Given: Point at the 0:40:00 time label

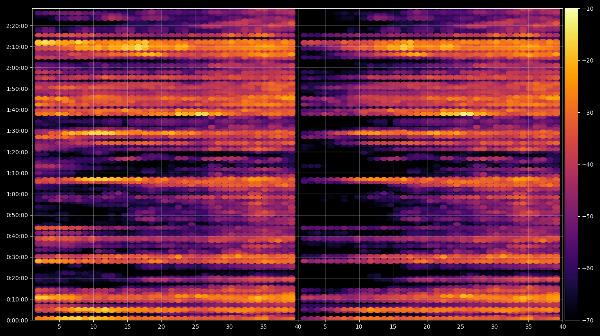Looking at the screenshot, I should (17, 236).
